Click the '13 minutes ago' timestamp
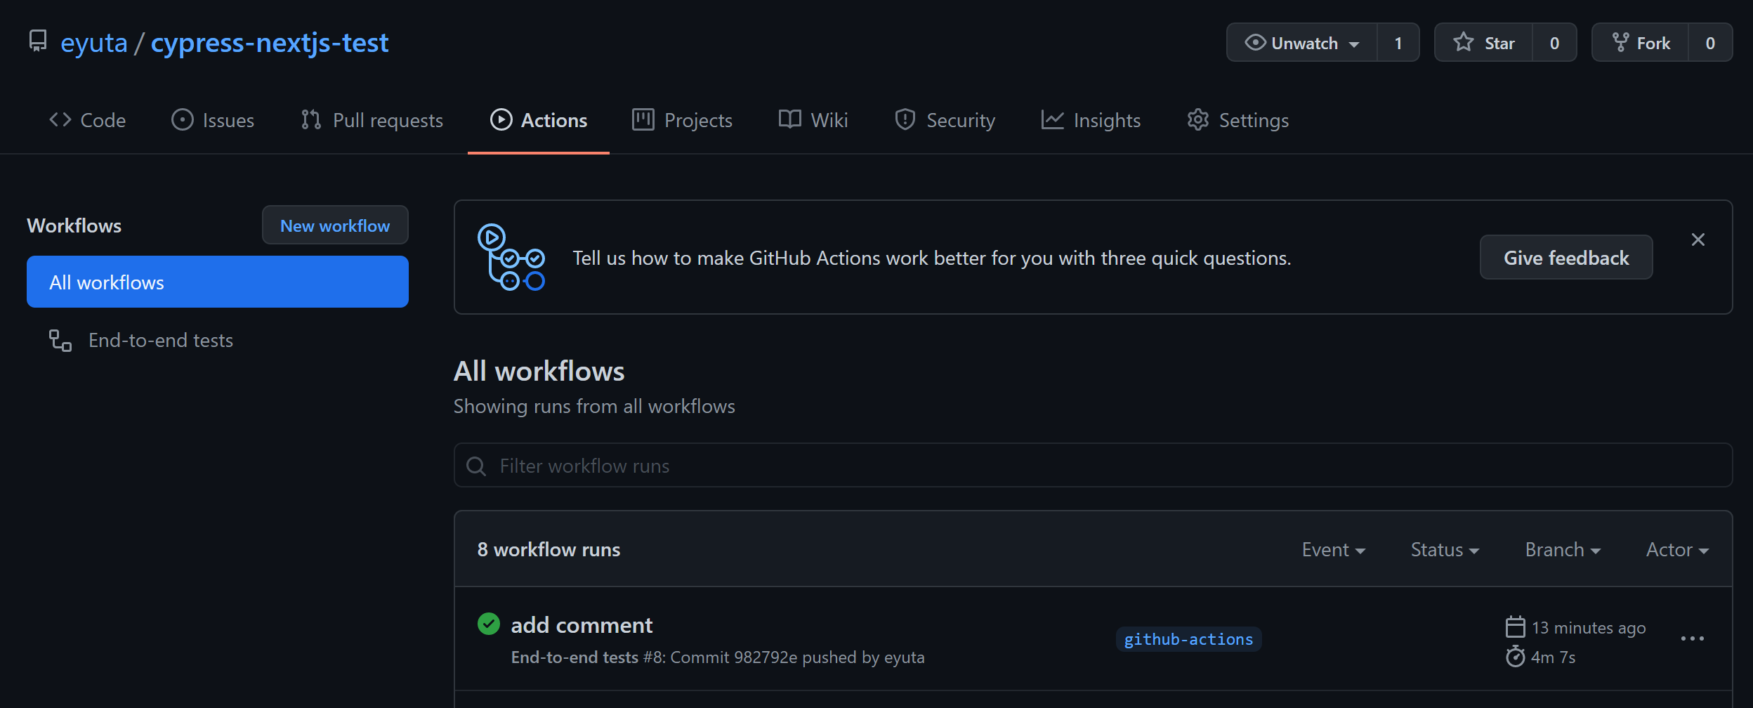1753x708 pixels. (1589, 627)
